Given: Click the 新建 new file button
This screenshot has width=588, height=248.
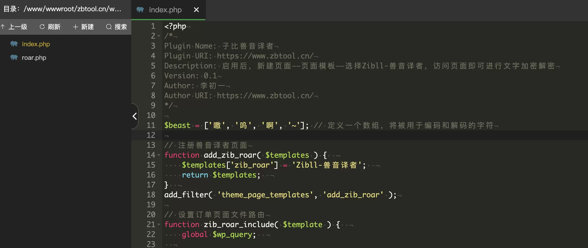Looking at the screenshot, I should point(83,27).
